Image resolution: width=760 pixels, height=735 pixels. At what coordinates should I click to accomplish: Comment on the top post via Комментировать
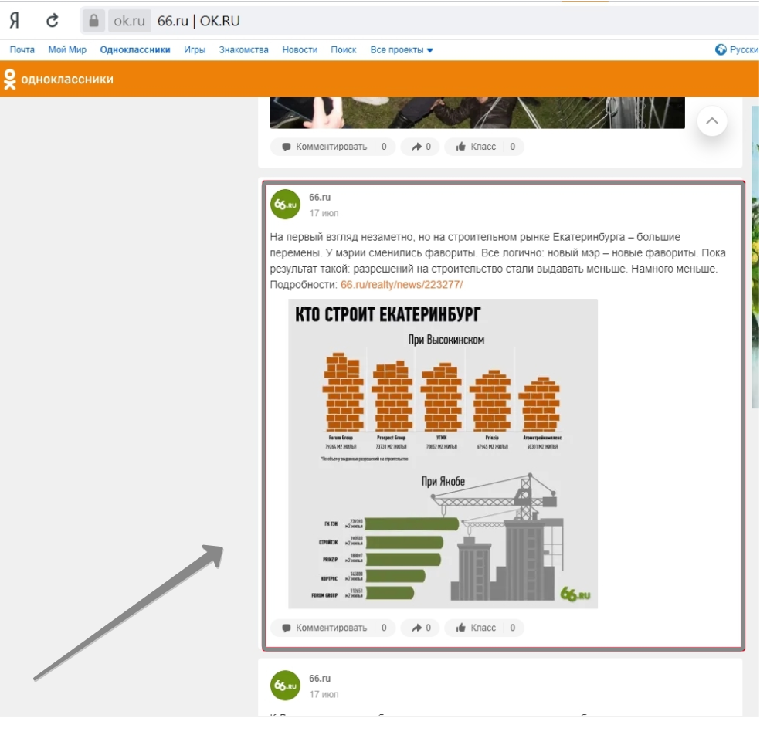point(332,147)
